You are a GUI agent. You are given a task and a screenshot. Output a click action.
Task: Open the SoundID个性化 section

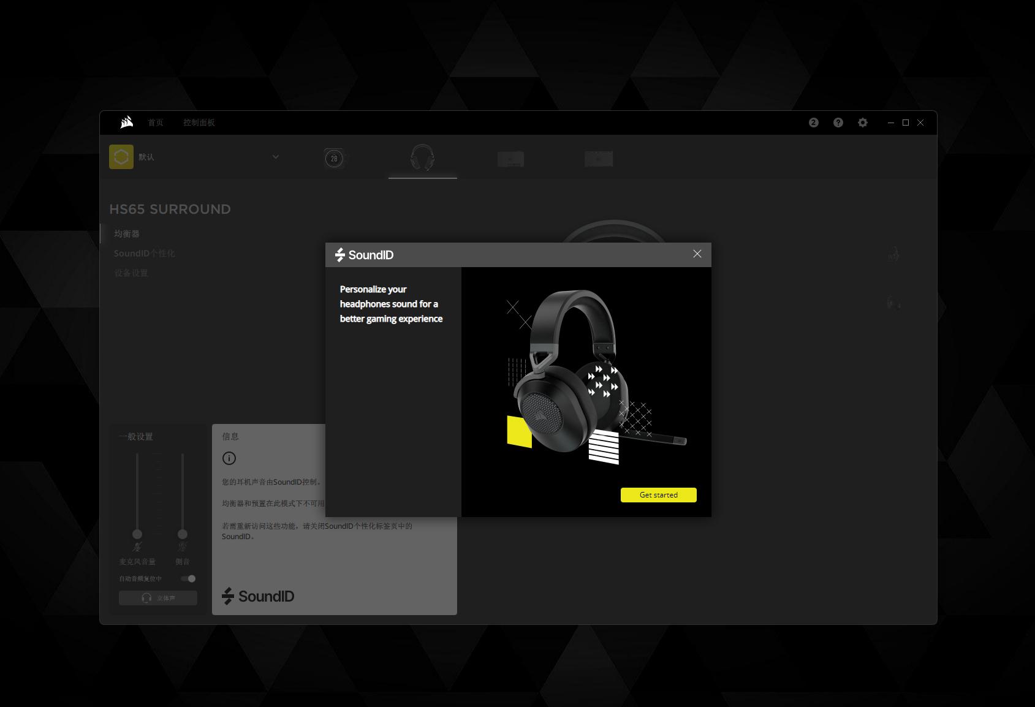145,254
